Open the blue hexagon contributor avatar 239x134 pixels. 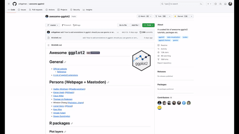184,103
